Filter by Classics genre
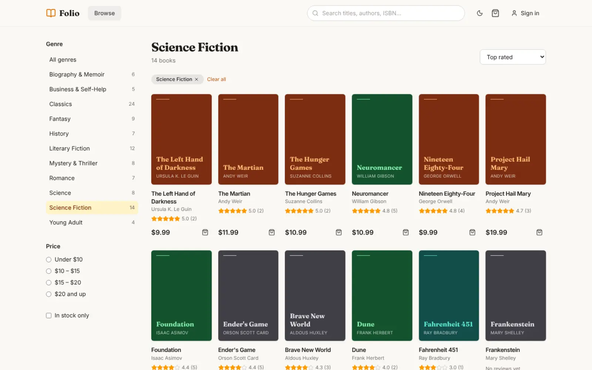The height and width of the screenshot is (370, 592). (x=92, y=104)
